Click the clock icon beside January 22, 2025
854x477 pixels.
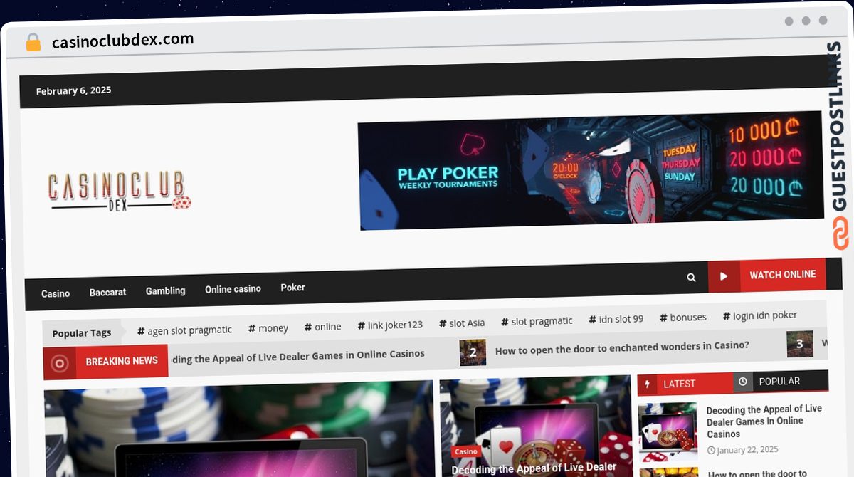click(x=711, y=450)
